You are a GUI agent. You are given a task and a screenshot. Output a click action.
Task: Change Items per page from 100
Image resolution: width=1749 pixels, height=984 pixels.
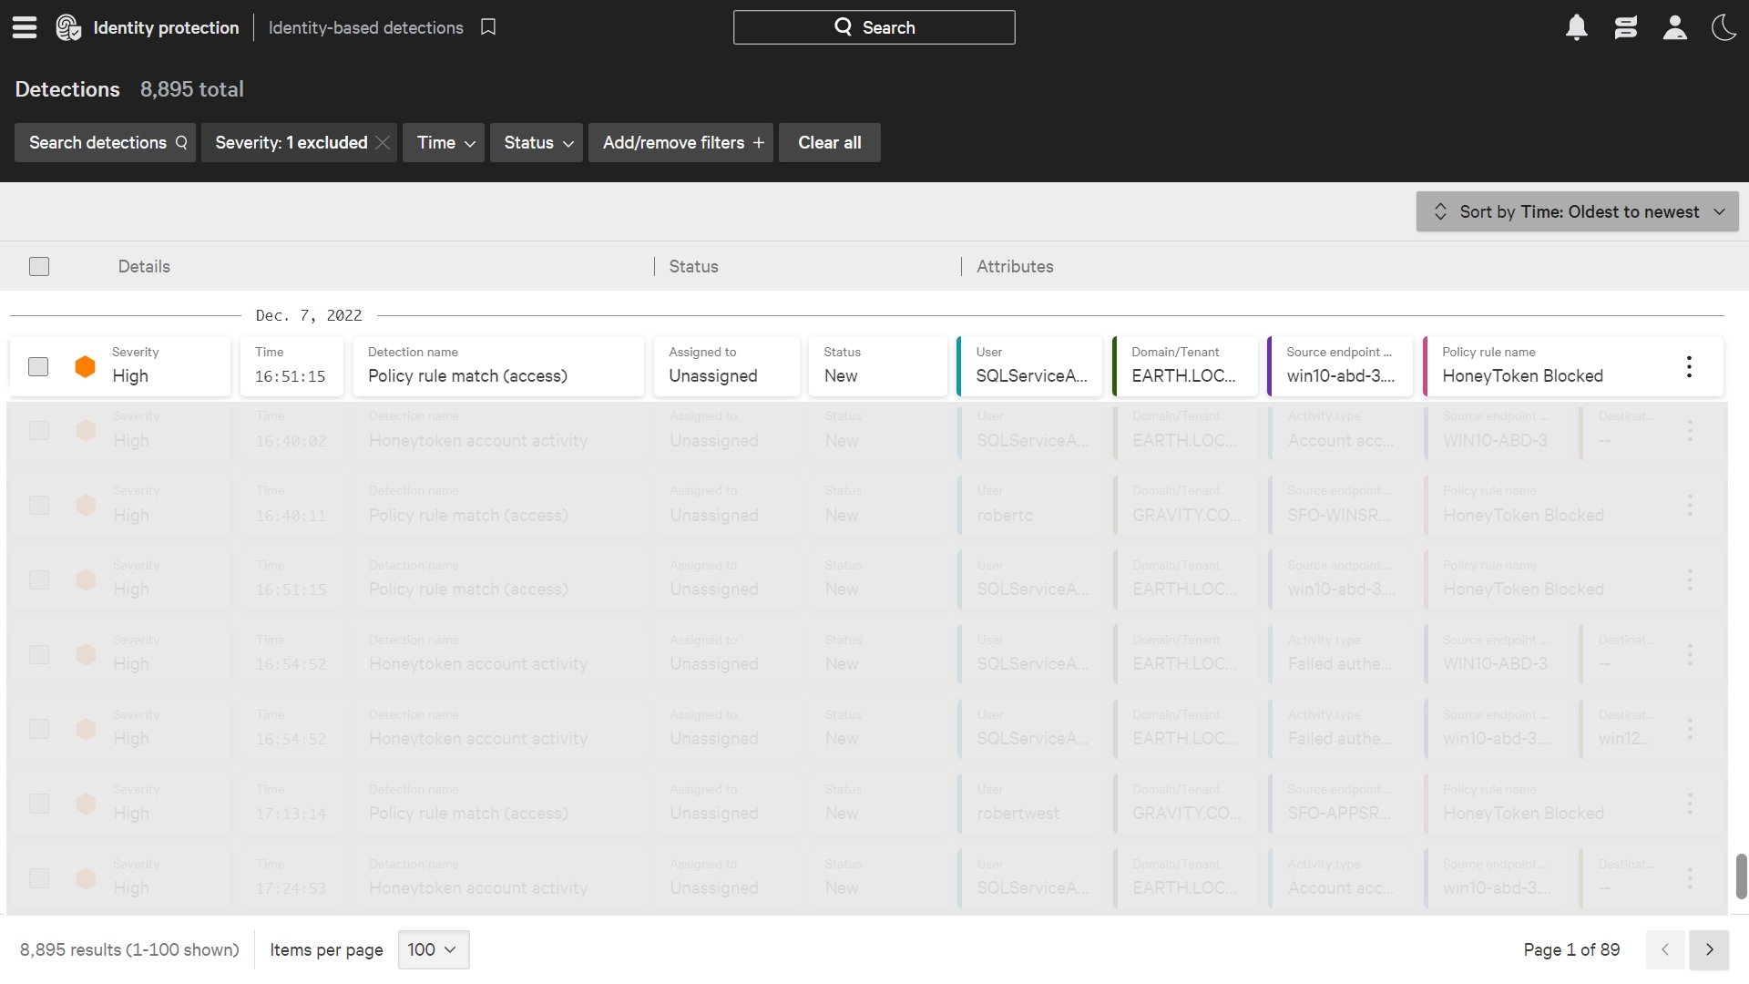pyautogui.click(x=433, y=949)
